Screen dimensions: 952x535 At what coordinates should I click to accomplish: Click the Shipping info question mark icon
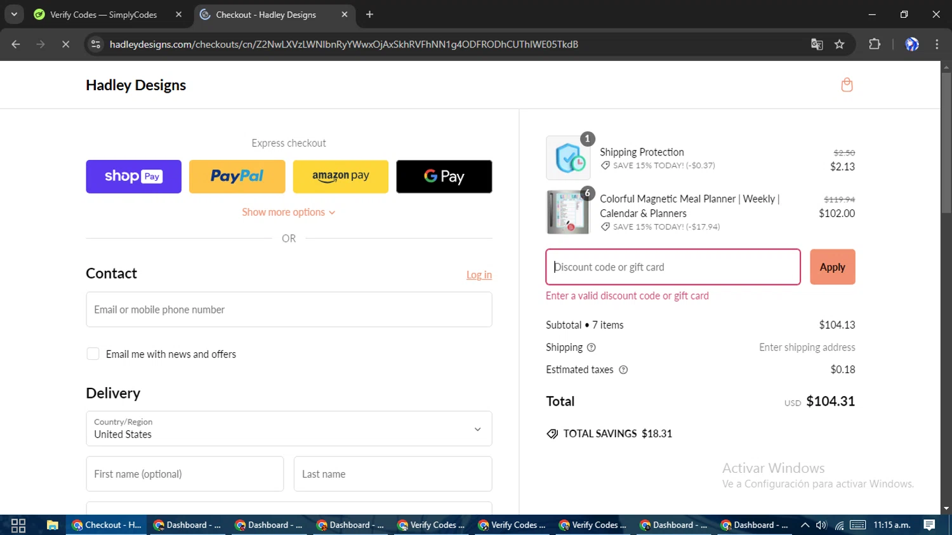pyautogui.click(x=592, y=347)
